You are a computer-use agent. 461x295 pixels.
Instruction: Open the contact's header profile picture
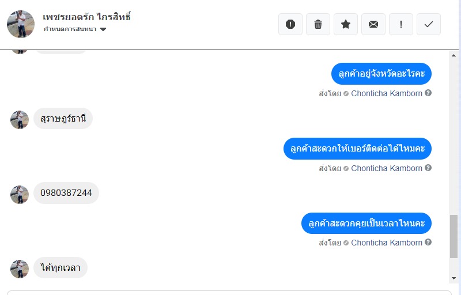[21, 24]
